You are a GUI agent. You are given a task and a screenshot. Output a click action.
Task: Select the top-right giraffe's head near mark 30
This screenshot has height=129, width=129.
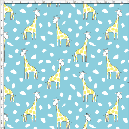click(119, 13)
